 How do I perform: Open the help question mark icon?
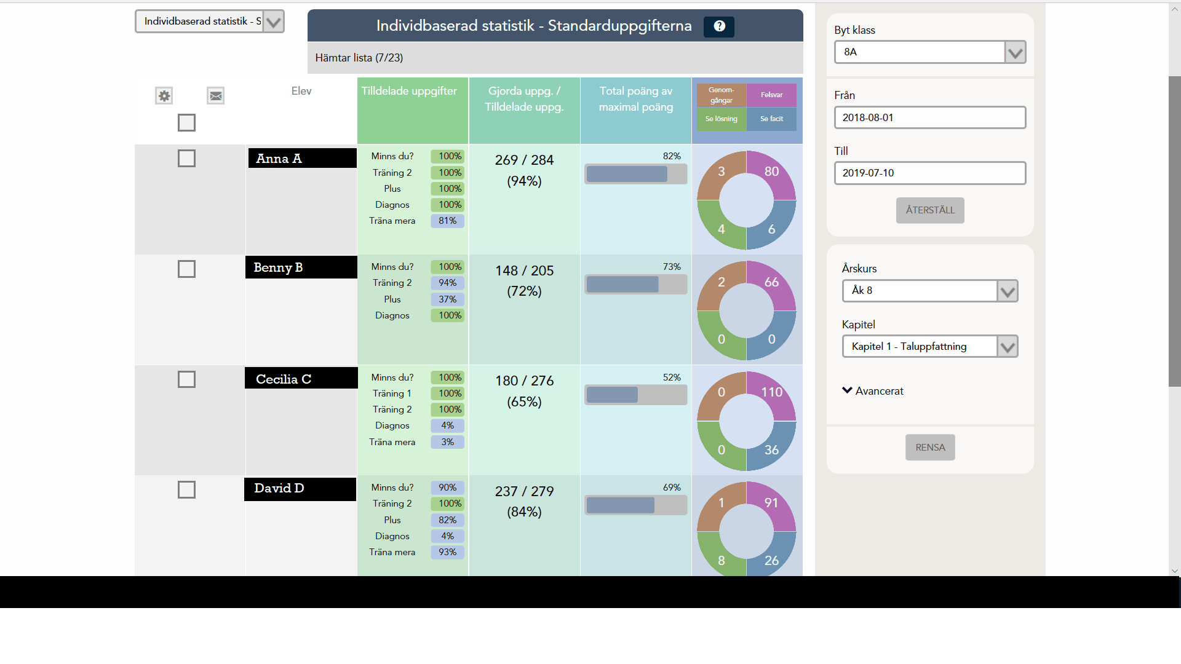pyautogui.click(x=719, y=26)
